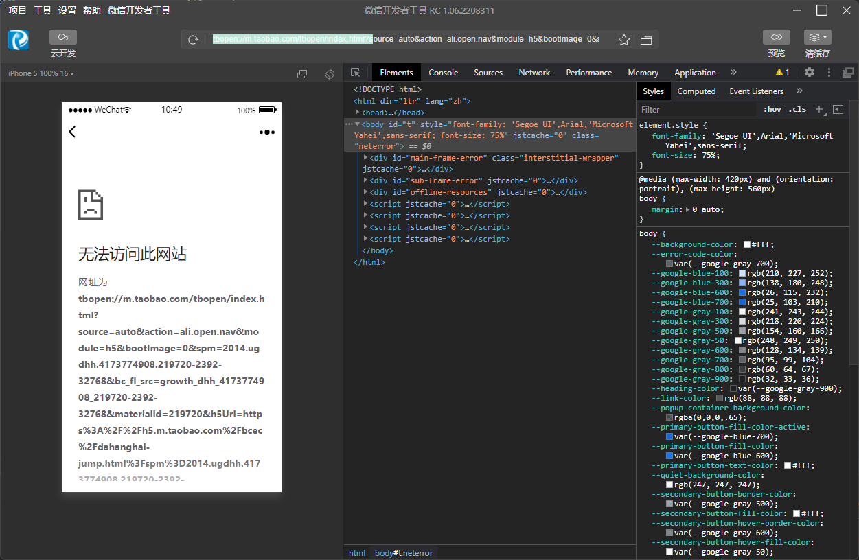Click the sad page error icon
This screenshot has height=560, width=859.
click(91, 204)
